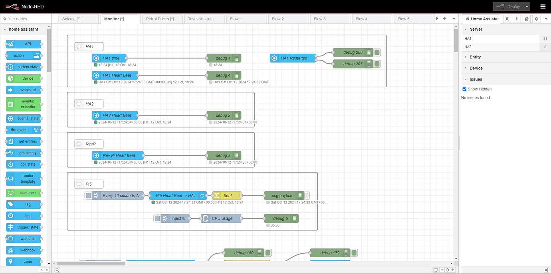Expand the Device section
551x274 pixels.
[506, 68]
